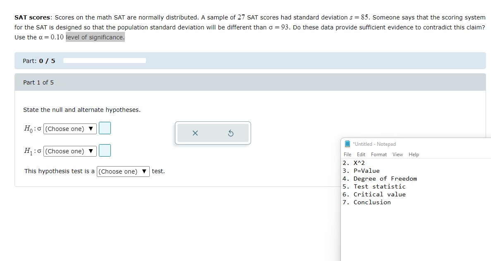
Task: Click the answer box beside H0
Action: [x=105, y=128]
